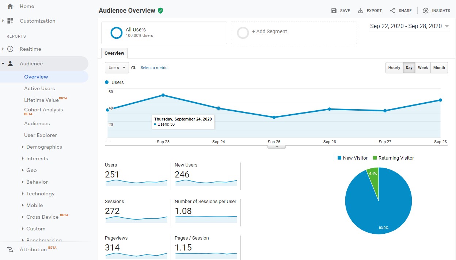Open Active Users from the sidebar menu
Image resolution: width=456 pixels, height=260 pixels.
(x=39, y=88)
